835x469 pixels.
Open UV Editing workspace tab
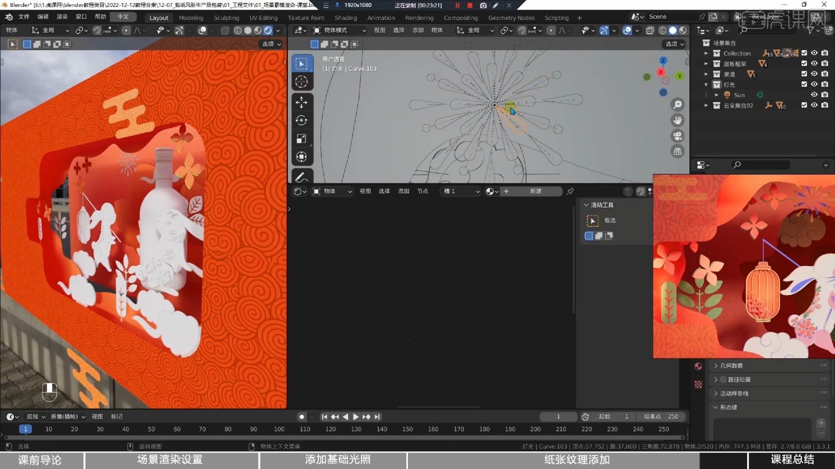[263, 18]
